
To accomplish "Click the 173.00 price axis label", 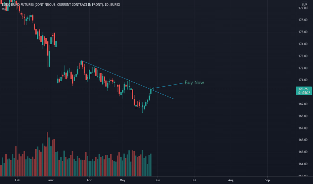I will click(303, 56).
